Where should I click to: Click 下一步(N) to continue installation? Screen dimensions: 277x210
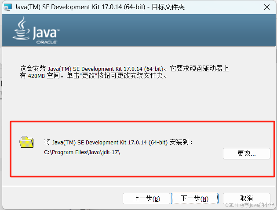click(x=195, y=199)
